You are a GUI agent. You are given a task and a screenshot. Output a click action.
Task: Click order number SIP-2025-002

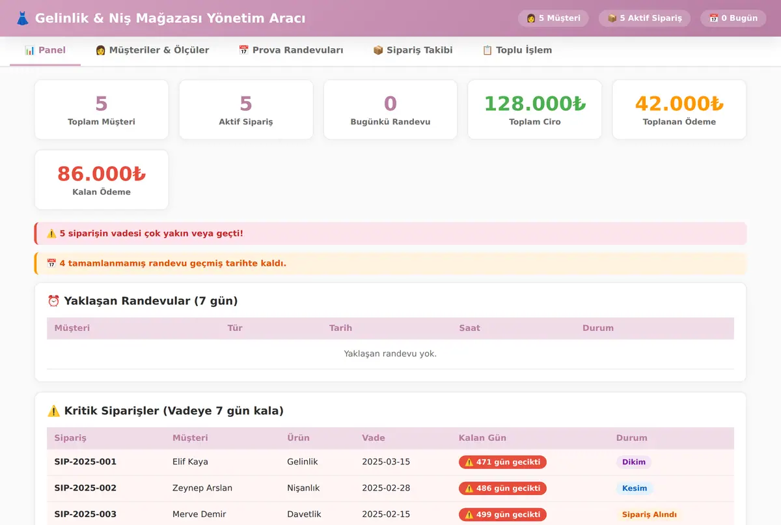(x=85, y=488)
